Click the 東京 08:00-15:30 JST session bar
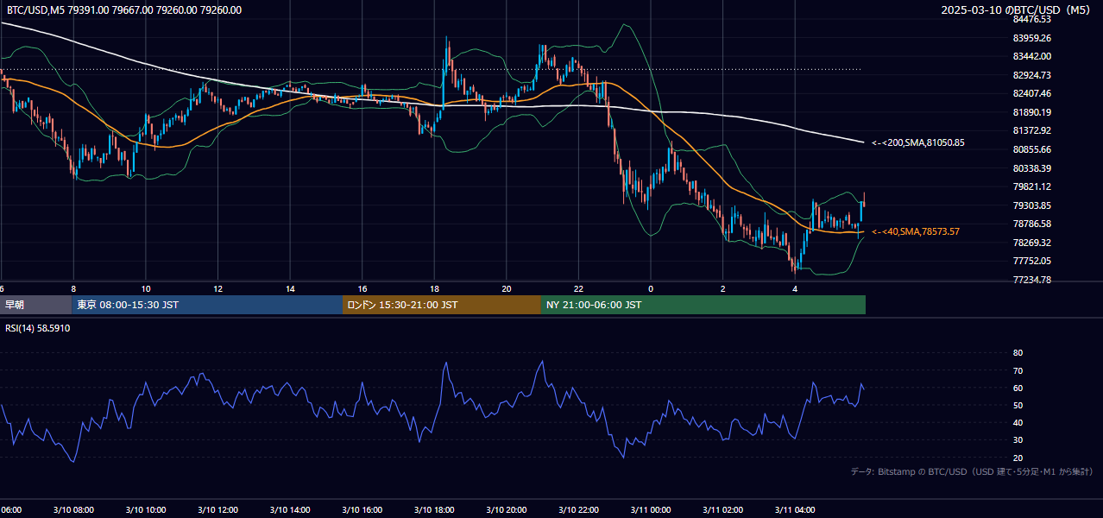 click(207, 305)
